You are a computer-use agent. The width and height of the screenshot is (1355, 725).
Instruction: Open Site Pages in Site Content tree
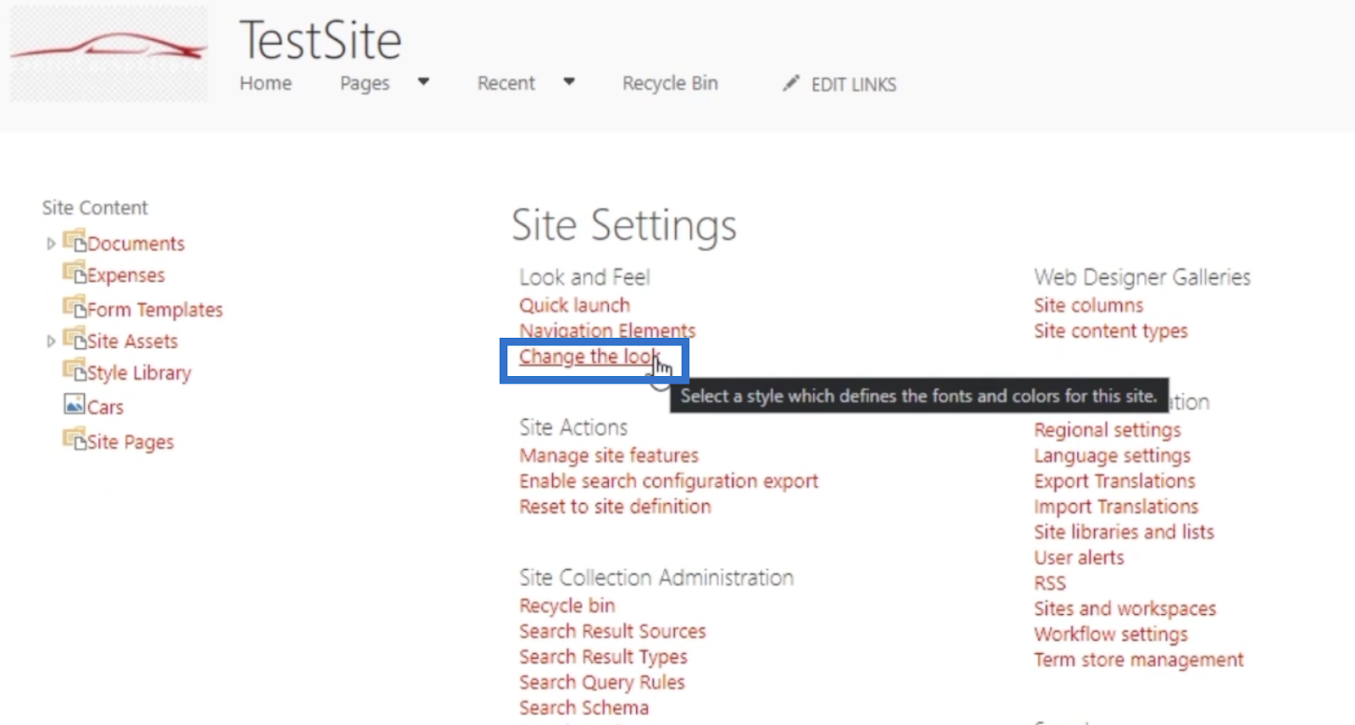[x=130, y=442]
